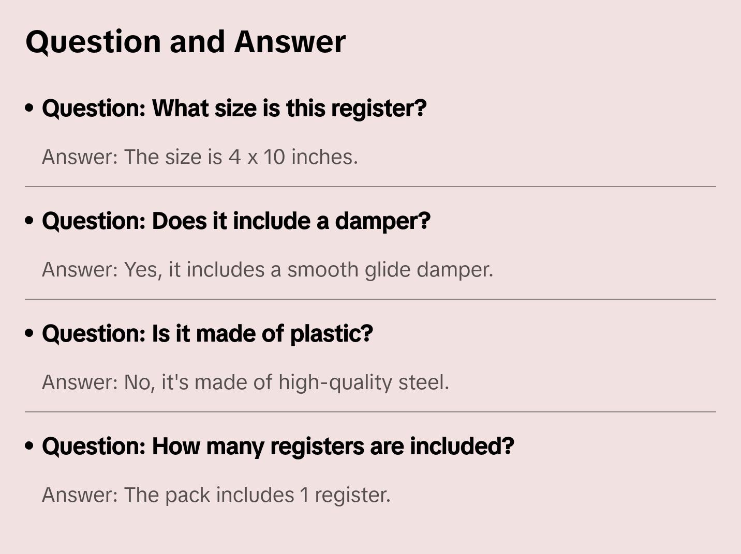Select the "What size is this register?" question
This screenshot has height=554, width=741.
coord(234,109)
